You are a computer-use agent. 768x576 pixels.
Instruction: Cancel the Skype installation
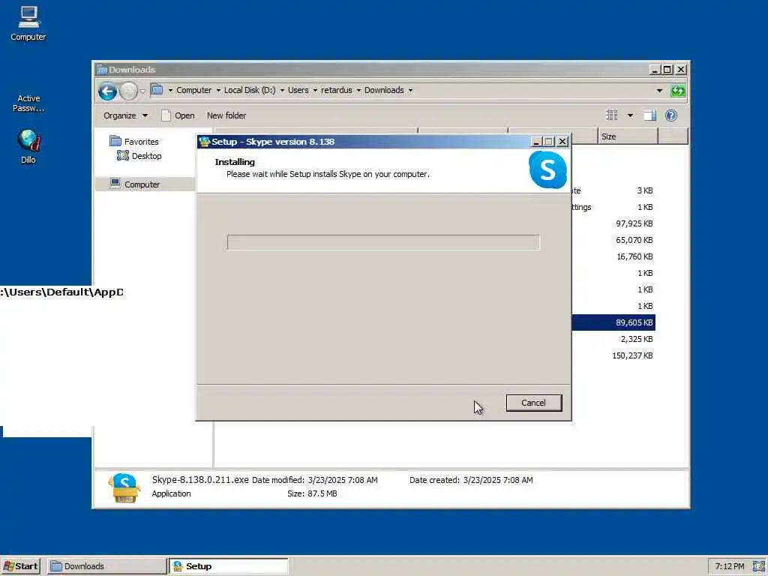533,403
